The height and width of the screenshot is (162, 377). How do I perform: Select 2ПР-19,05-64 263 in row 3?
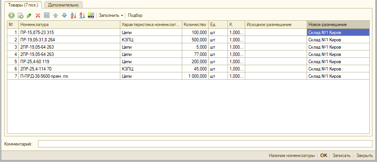coord(70,47)
